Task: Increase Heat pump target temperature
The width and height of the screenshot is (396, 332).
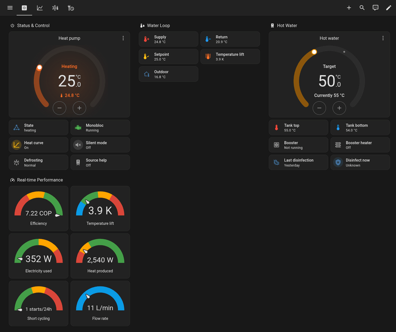Action: [x=79, y=108]
